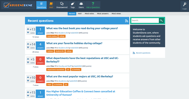Click the hobbies tag
Viewport: 189px width, 99px height.
[50, 51]
